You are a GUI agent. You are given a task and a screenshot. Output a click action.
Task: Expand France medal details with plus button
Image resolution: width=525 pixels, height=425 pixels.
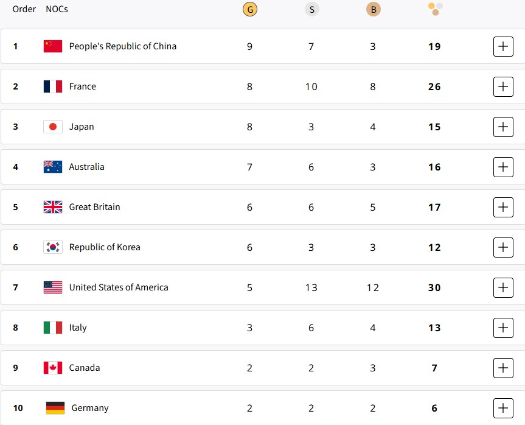pos(503,87)
